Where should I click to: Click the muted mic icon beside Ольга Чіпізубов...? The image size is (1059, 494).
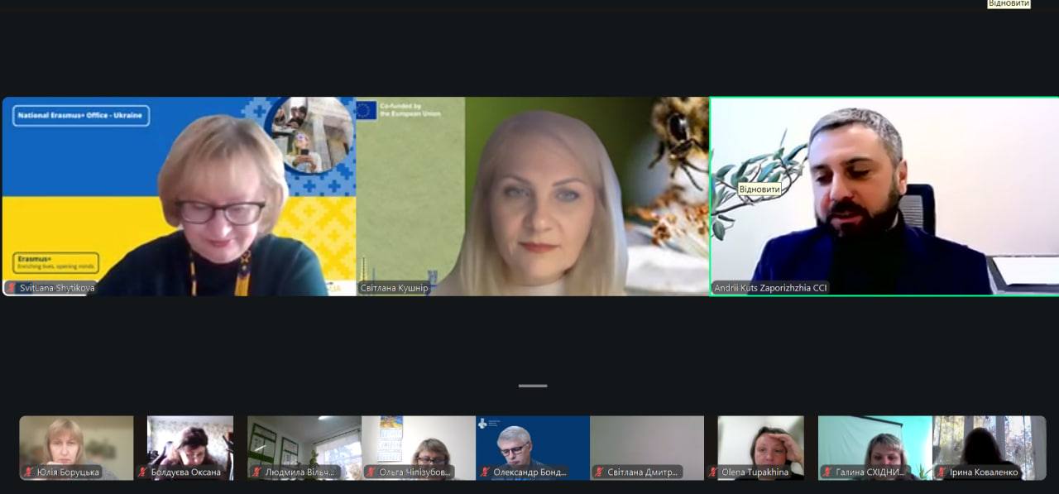pyautogui.click(x=371, y=472)
